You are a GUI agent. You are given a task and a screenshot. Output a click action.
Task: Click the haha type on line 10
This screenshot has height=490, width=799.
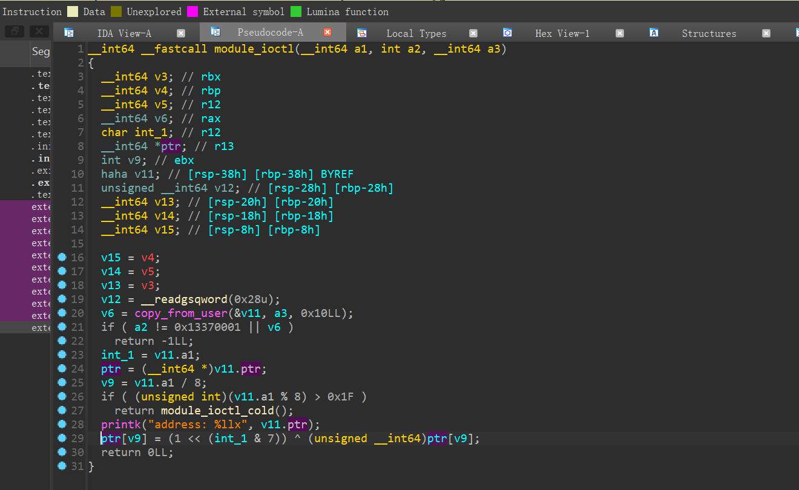114,174
